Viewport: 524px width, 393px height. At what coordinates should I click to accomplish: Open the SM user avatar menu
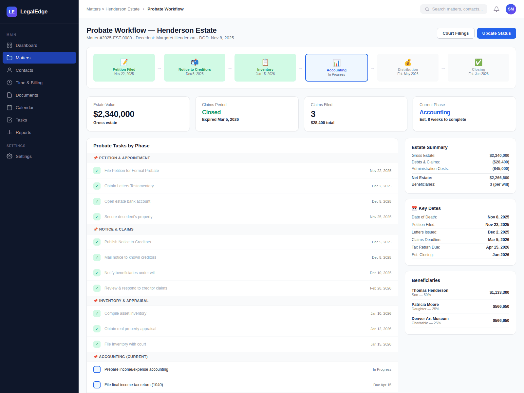click(511, 9)
